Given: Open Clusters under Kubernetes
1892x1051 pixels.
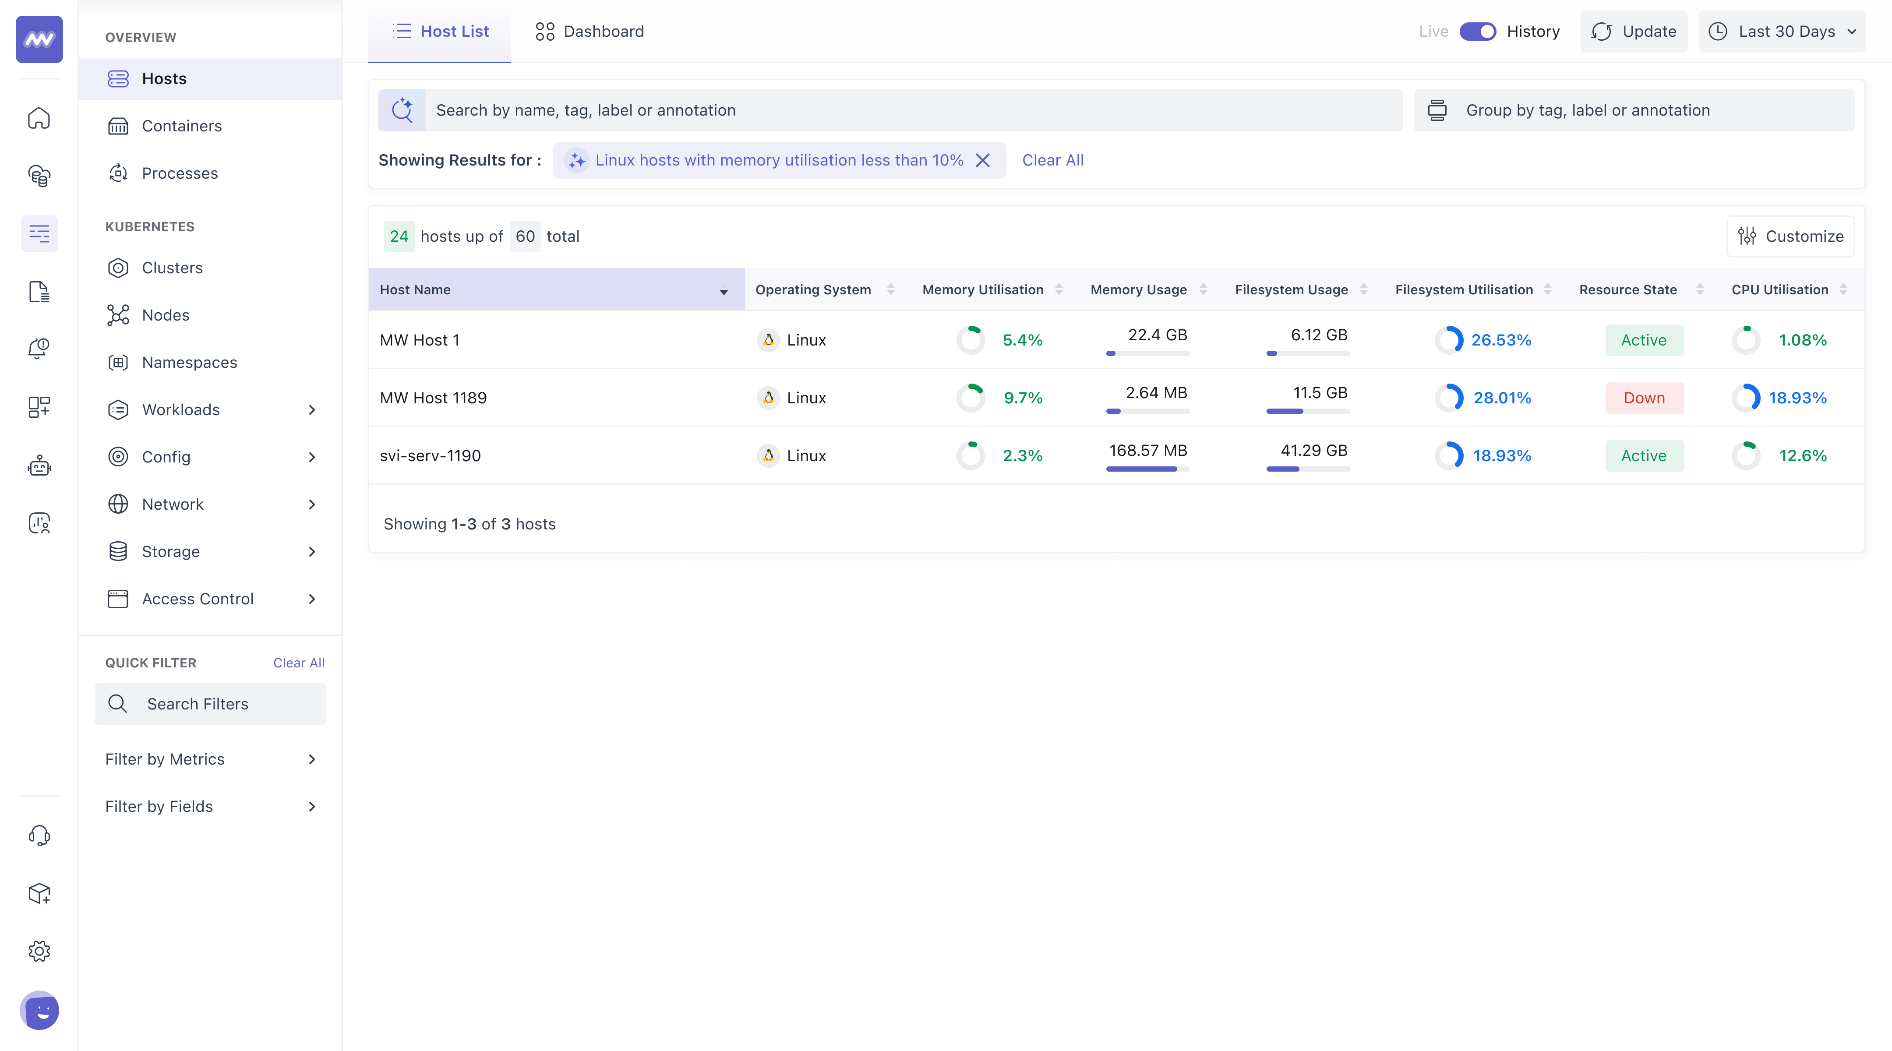Looking at the screenshot, I should [x=174, y=267].
